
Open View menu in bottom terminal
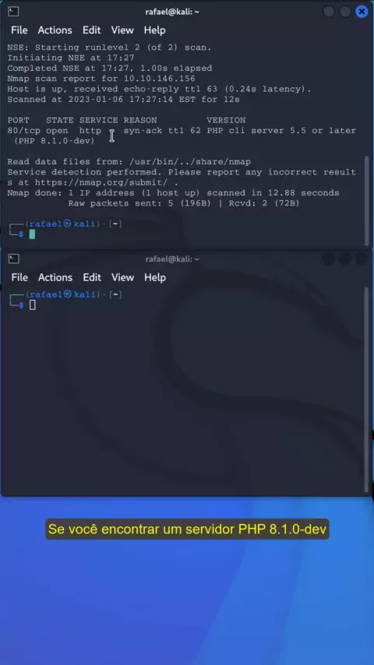[x=122, y=277]
